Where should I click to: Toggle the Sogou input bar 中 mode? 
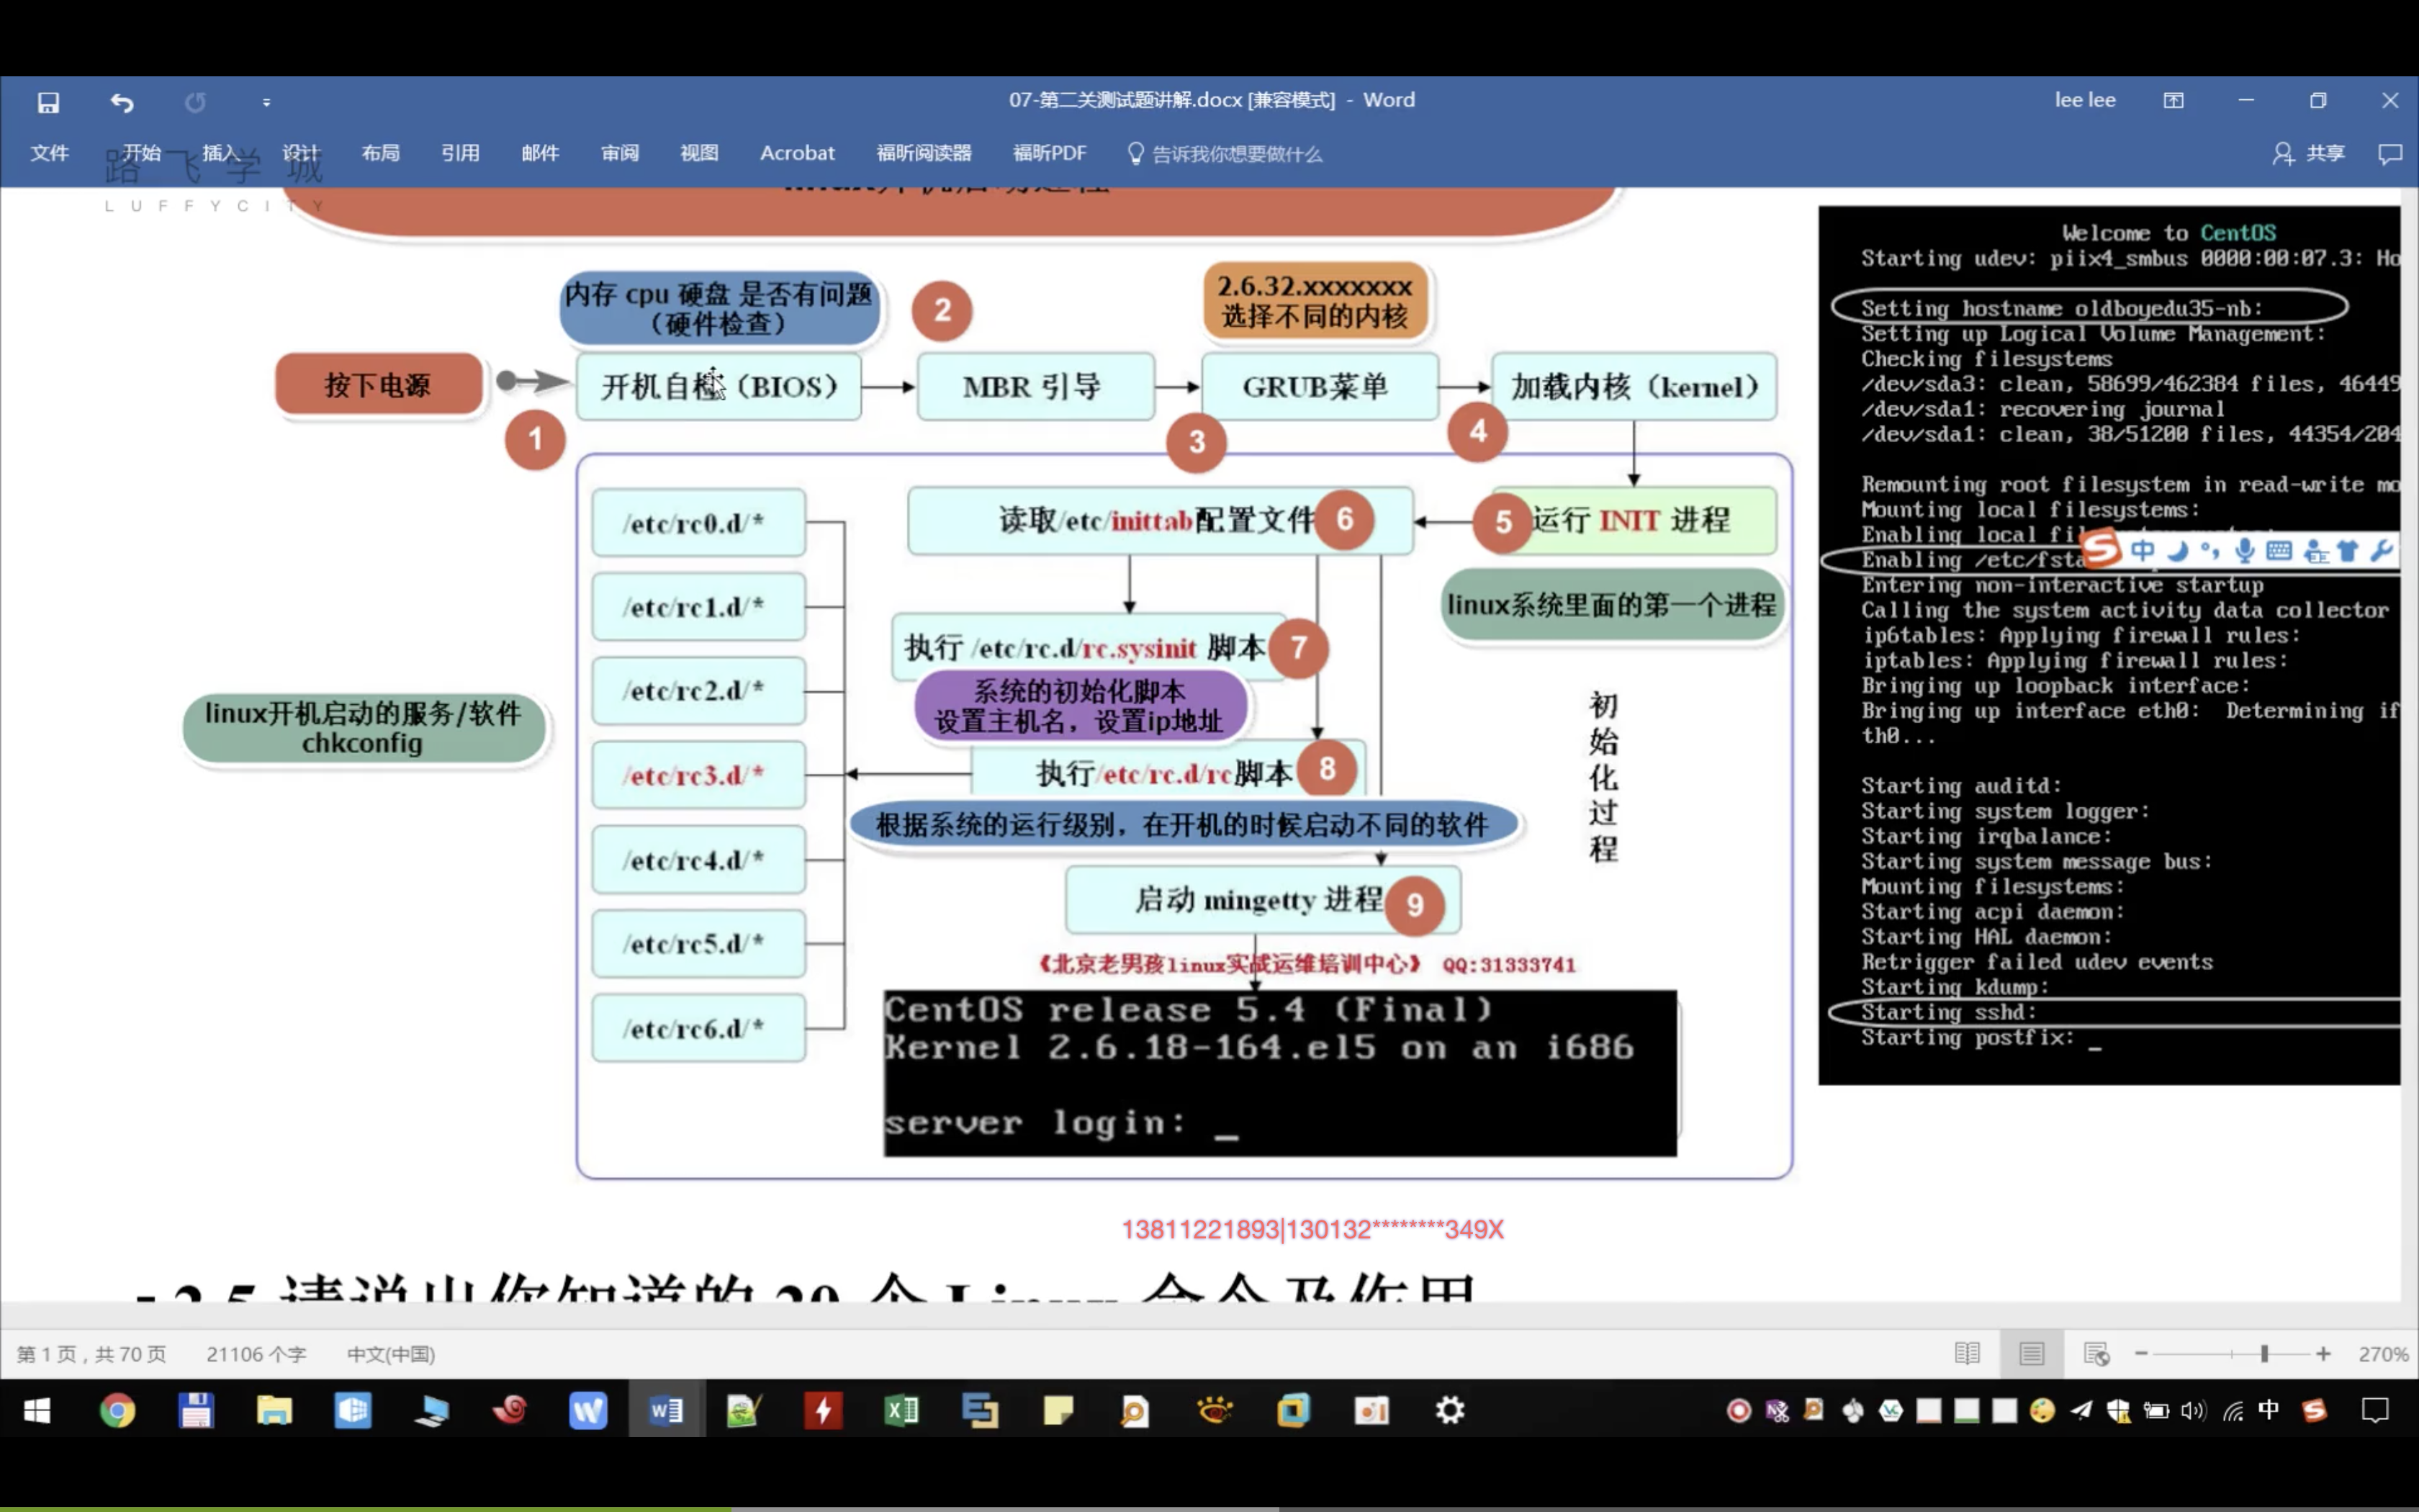2142,550
